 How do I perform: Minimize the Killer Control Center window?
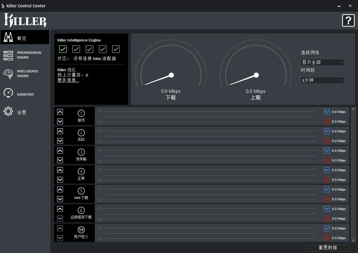point(339,6)
